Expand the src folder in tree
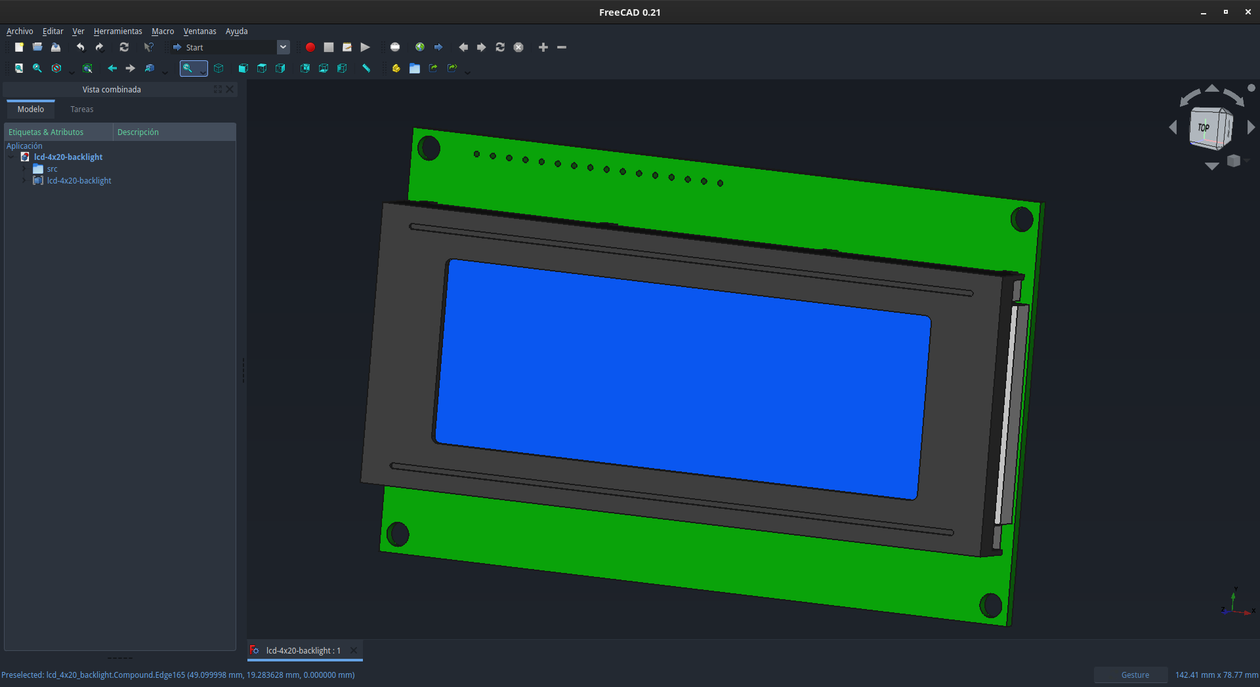Image resolution: width=1260 pixels, height=687 pixels. pos(24,169)
